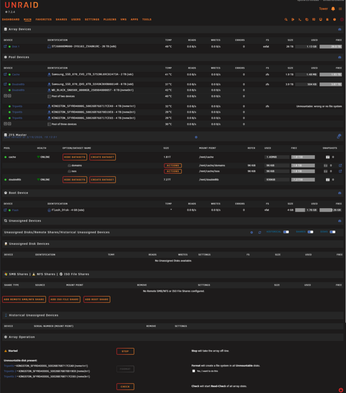346x393 pixels.
Task: Click the ZFS Master settings gear icon
Action: [196, 137]
